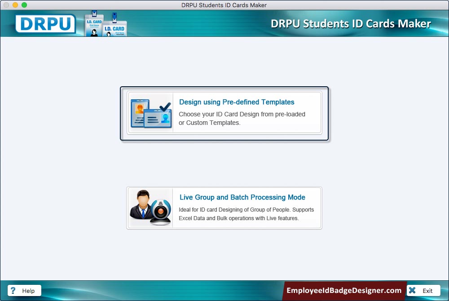The image size is (449, 301).
Task: Click the DRPU logo in header
Action: pyautogui.click(x=45, y=23)
